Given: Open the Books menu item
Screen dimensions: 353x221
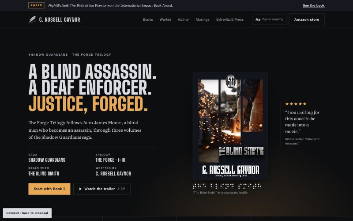Looking at the screenshot, I should tap(148, 19).
